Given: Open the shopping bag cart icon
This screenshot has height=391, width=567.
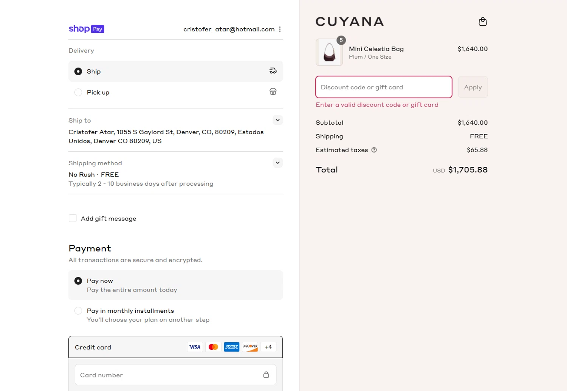Looking at the screenshot, I should point(483,22).
